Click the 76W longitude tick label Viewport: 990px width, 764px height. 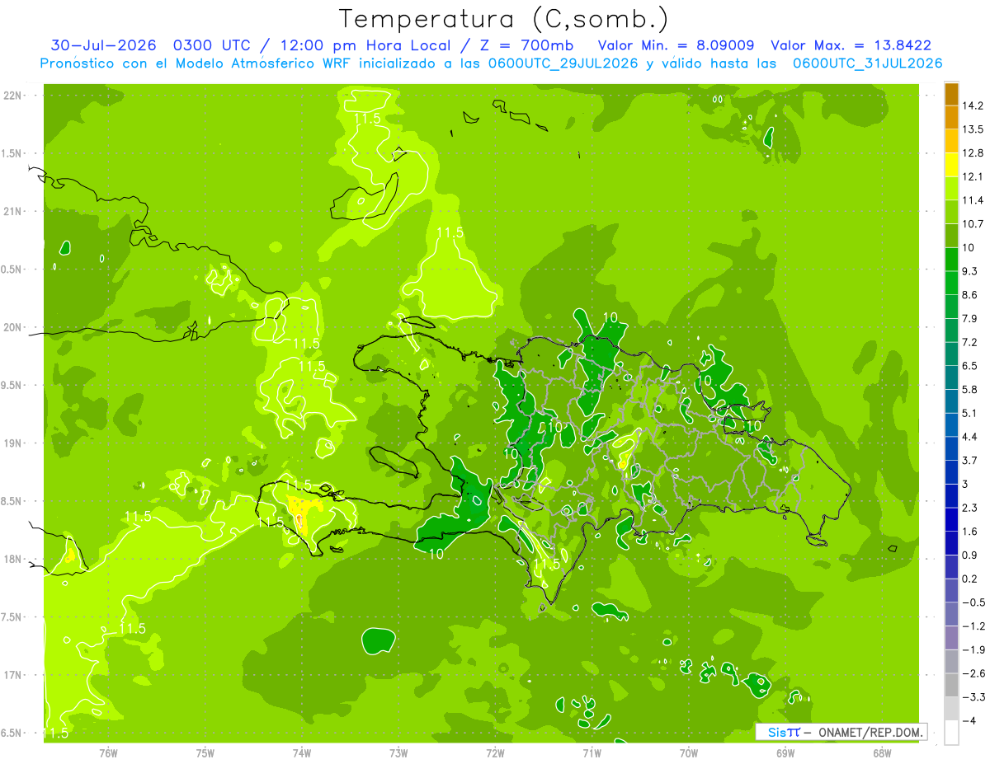[x=108, y=752]
